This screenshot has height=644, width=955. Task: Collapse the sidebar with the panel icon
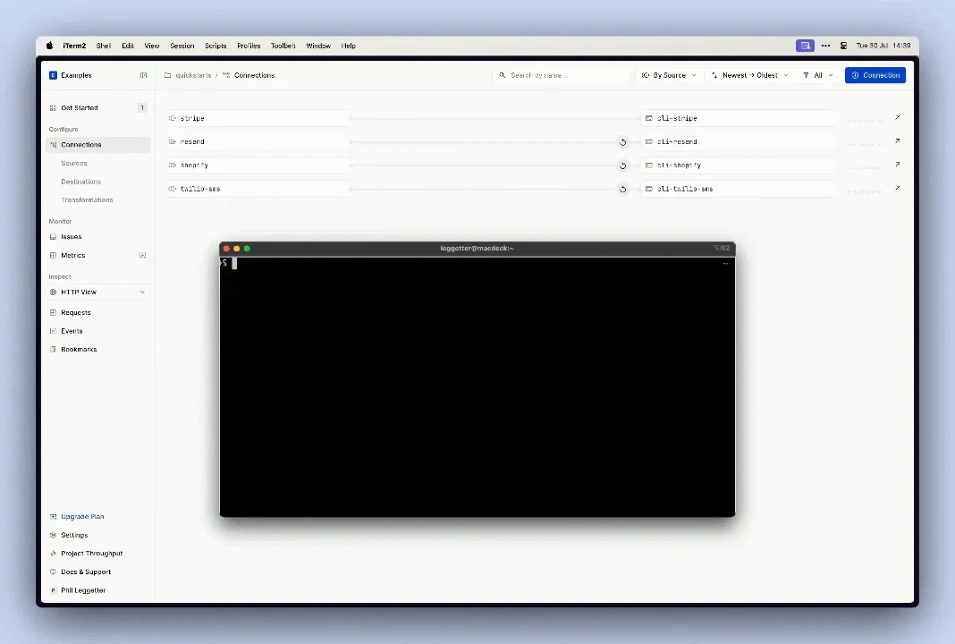144,75
